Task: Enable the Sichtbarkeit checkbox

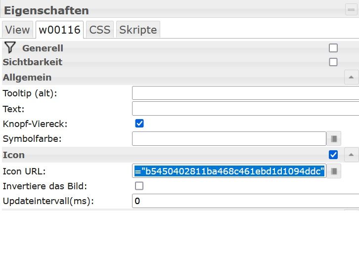Action: [333, 62]
